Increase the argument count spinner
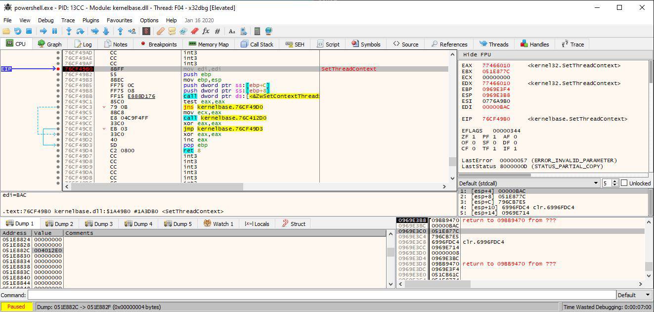 tap(615, 181)
